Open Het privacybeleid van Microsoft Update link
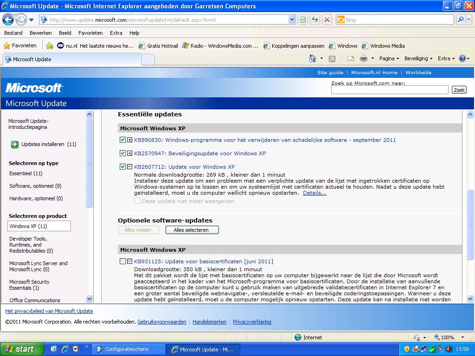Screen dimensions: 475x356 point(49,311)
